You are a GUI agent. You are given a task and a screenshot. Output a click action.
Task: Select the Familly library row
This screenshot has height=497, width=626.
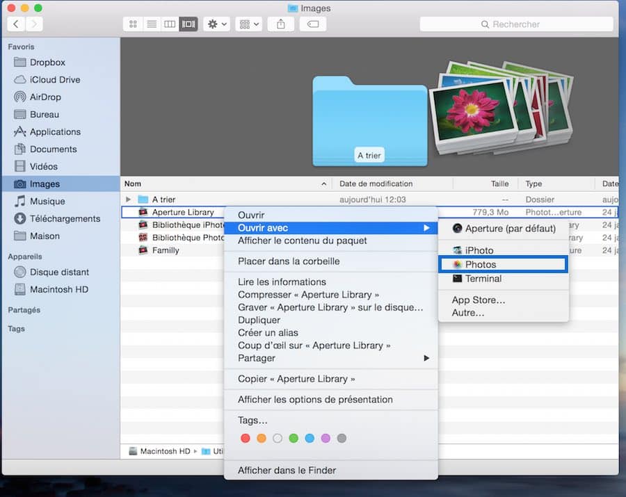click(x=173, y=250)
